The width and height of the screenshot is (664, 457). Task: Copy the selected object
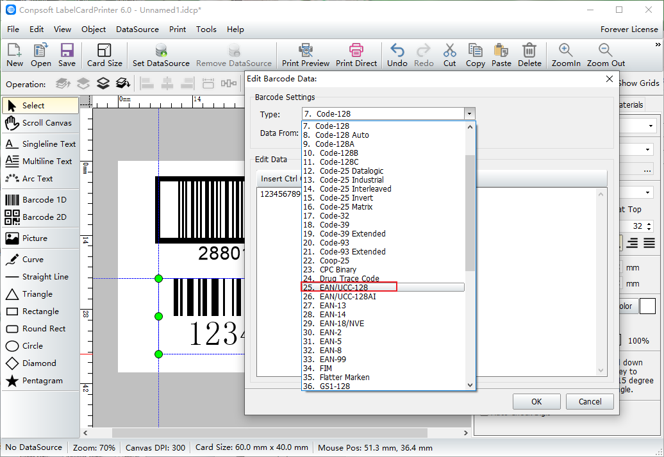pos(475,55)
